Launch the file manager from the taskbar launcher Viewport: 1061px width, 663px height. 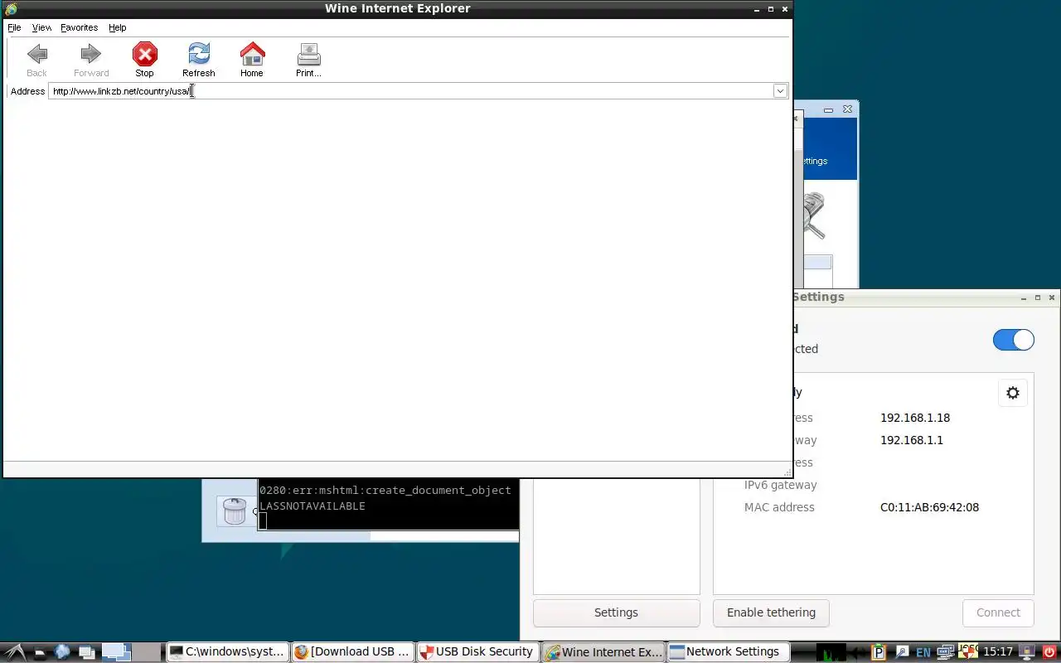40,652
